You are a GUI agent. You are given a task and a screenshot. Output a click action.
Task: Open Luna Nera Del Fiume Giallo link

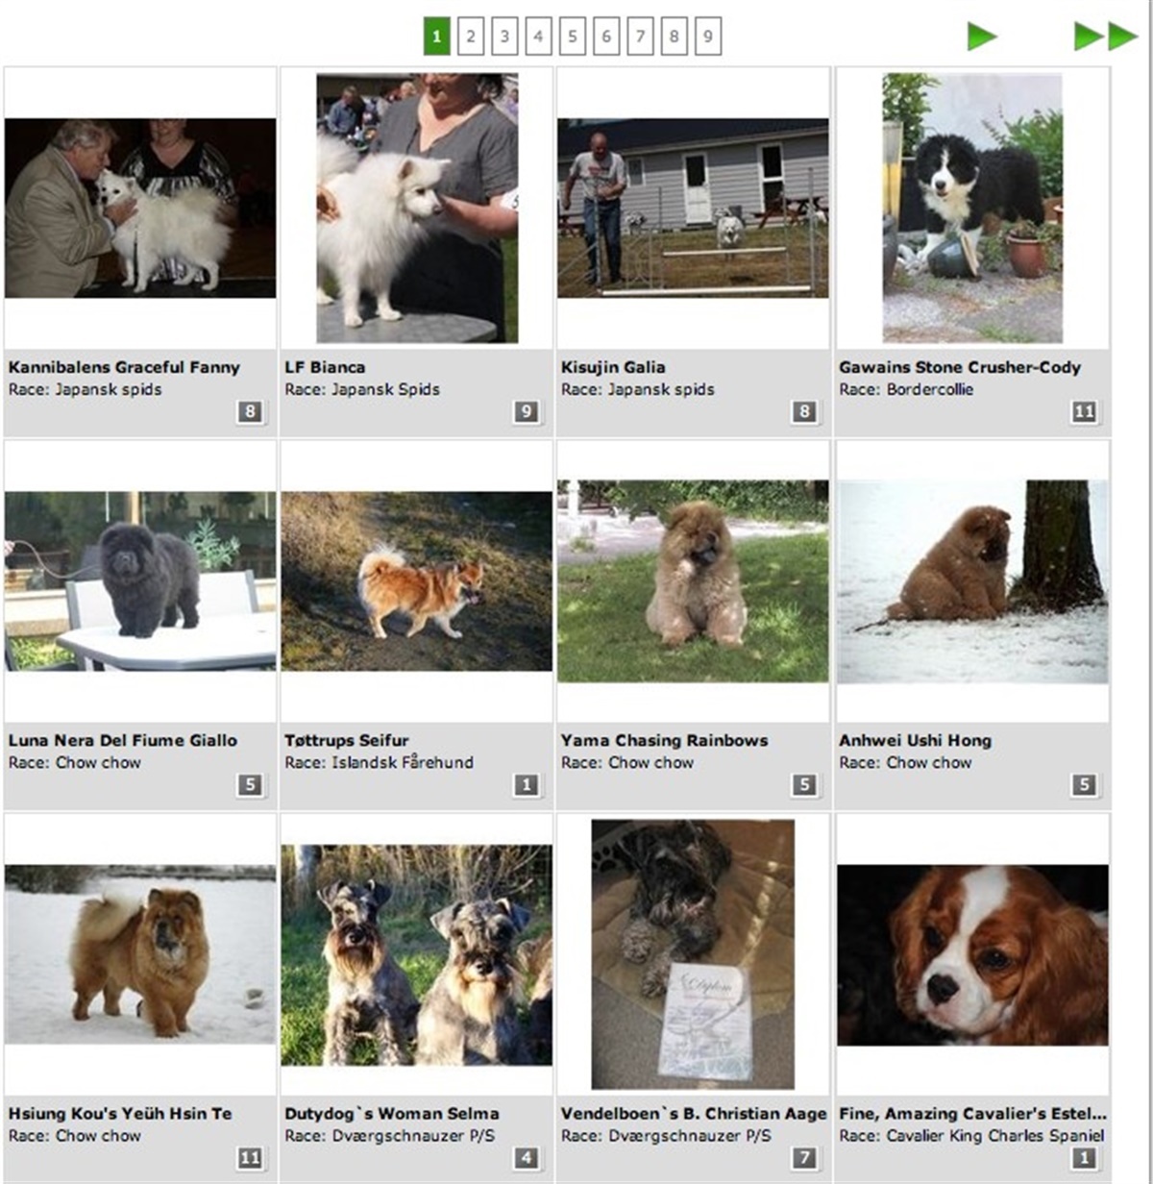point(123,740)
